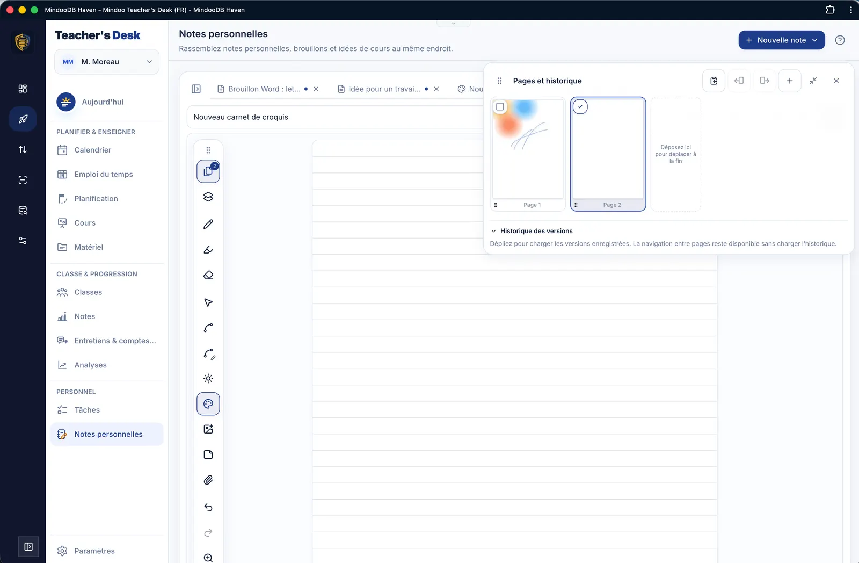The width and height of the screenshot is (859, 563).
Task: Open the Nouvelle note dropdown arrow
Action: [x=814, y=40]
